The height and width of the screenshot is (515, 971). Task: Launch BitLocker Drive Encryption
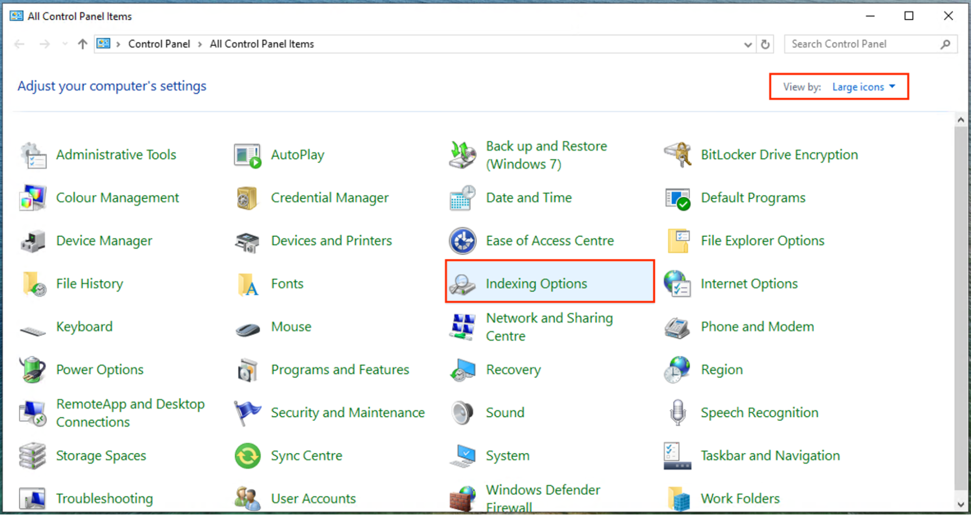(x=779, y=154)
